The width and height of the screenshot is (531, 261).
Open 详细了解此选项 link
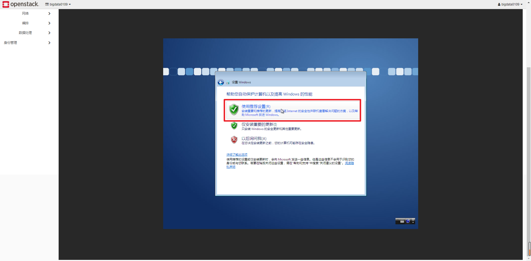[237, 155]
